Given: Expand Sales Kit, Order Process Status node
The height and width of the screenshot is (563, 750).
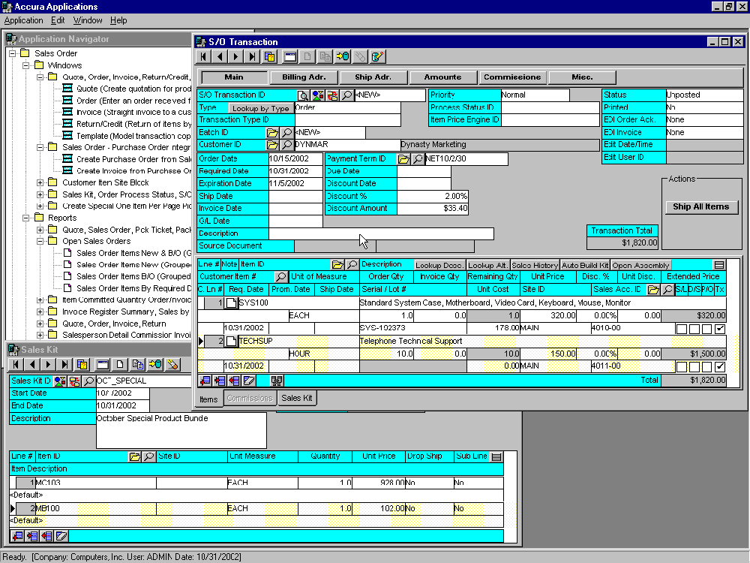Looking at the screenshot, I should pos(40,194).
